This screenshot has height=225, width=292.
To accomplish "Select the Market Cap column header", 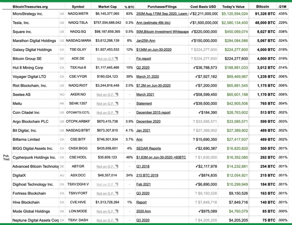I will tap(108, 7).
